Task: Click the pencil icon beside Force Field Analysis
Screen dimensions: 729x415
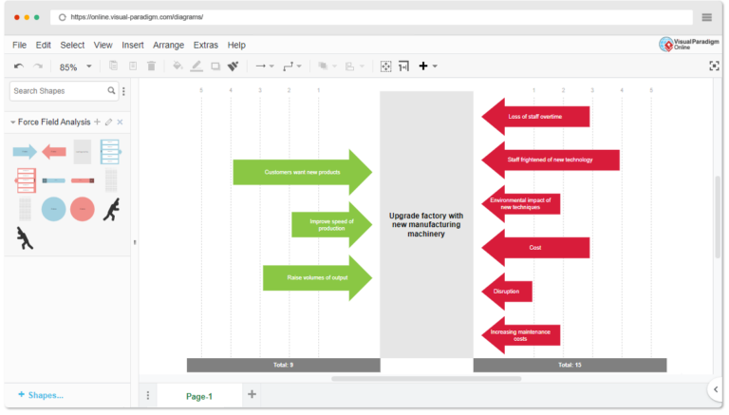Action: tap(108, 123)
